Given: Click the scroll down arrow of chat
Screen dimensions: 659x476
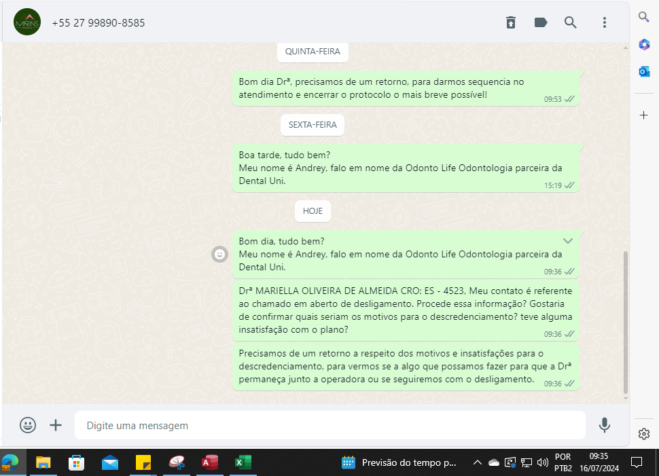Looking at the screenshot, I should click(626, 399).
